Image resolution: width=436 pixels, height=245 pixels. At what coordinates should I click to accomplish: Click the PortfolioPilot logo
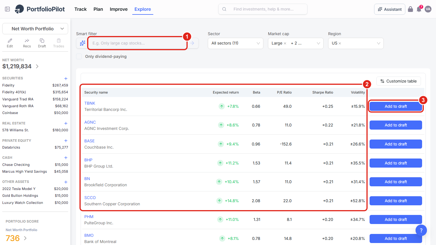tap(40, 9)
